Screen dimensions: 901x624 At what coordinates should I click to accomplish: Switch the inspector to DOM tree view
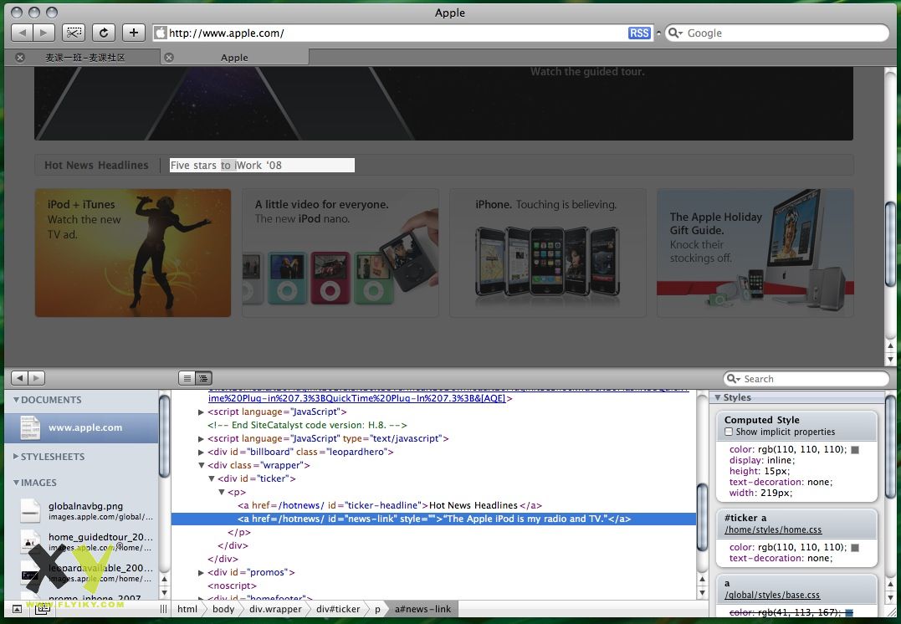coord(203,378)
